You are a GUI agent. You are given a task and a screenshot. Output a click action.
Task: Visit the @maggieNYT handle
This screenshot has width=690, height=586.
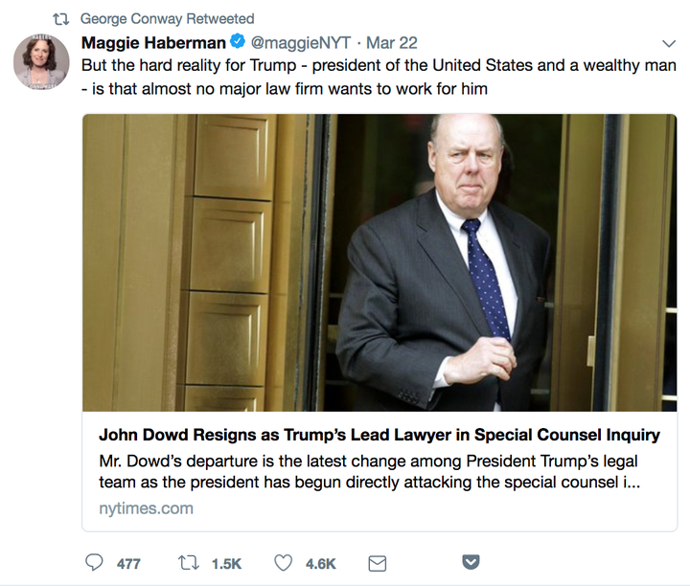[301, 43]
